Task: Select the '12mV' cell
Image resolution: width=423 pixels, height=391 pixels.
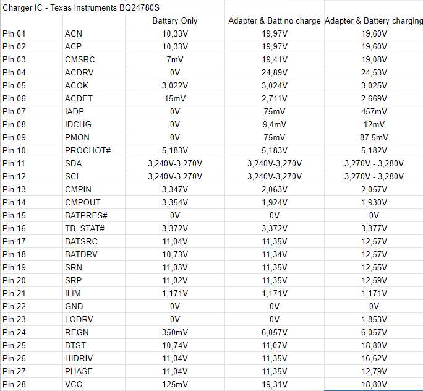Action: click(x=374, y=124)
